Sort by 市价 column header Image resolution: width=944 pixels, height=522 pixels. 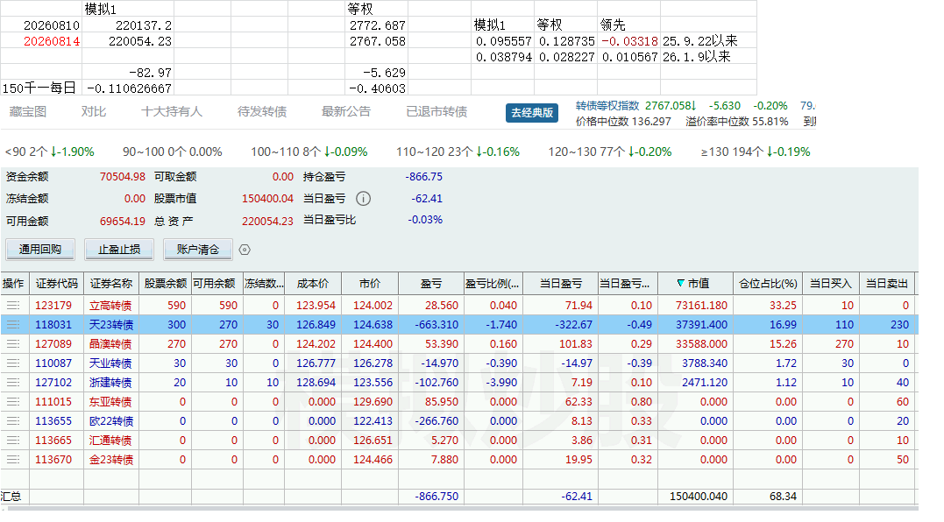370,283
